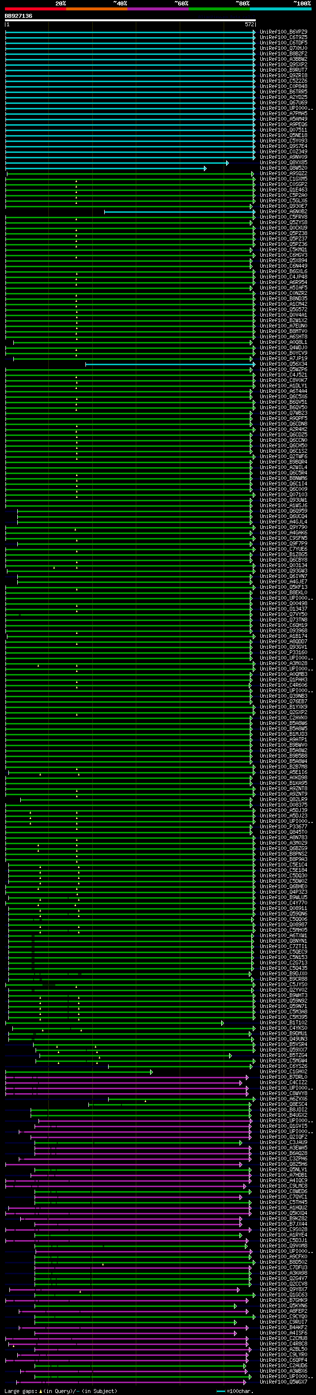Select the UniRef100_A3BBW2 label

283,59
